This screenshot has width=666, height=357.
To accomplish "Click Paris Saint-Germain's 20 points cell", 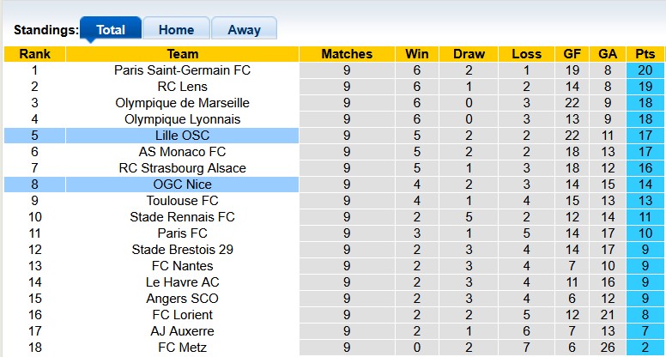I will pyautogui.click(x=645, y=70).
